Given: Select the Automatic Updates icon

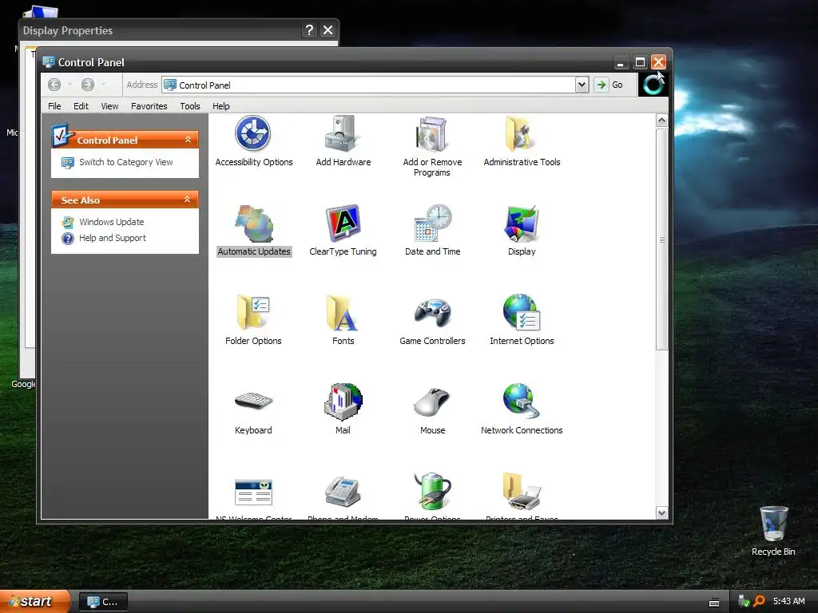Looking at the screenshot, I should [253, 224].
